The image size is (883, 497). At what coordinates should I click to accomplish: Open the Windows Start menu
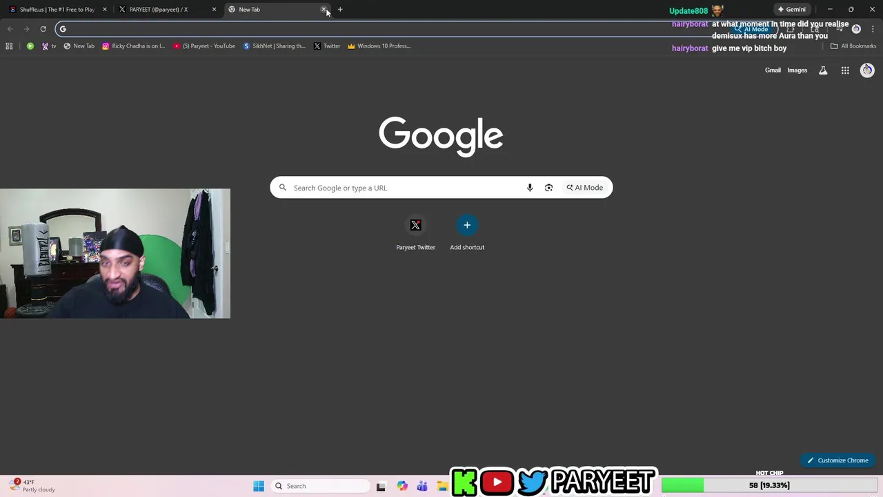pyautogui.click(x=259, y=486)
